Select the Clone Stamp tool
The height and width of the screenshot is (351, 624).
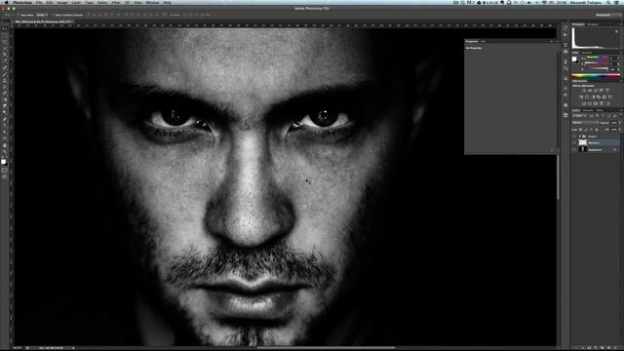(5, 81)
